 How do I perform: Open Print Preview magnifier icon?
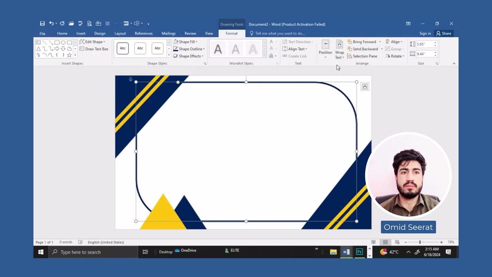coord(90,24)
